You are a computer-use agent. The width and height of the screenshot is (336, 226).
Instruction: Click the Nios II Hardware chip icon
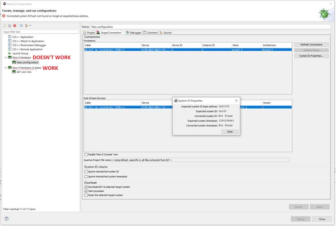pos(10,58)
